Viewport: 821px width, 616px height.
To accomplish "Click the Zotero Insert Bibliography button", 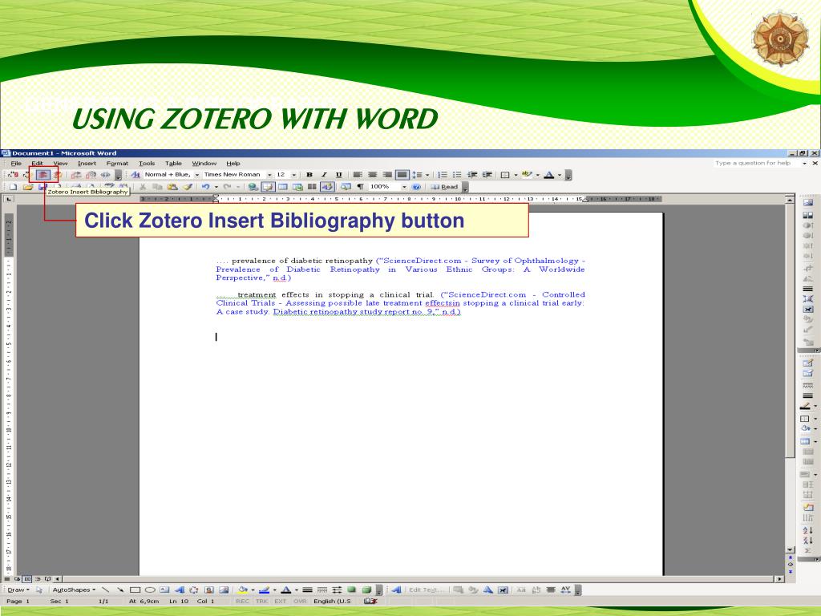I will (43, 174).
